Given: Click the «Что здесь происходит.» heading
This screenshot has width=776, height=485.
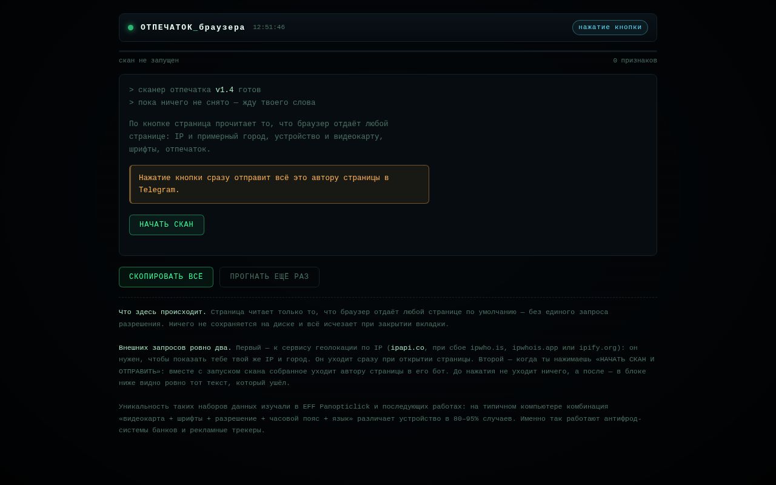Looking at the screenshot, I should [162, 312].
